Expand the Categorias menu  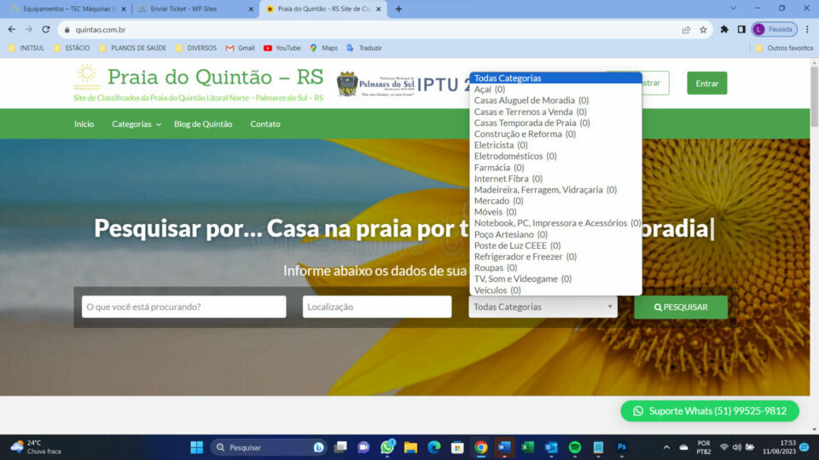pos(136,124)
